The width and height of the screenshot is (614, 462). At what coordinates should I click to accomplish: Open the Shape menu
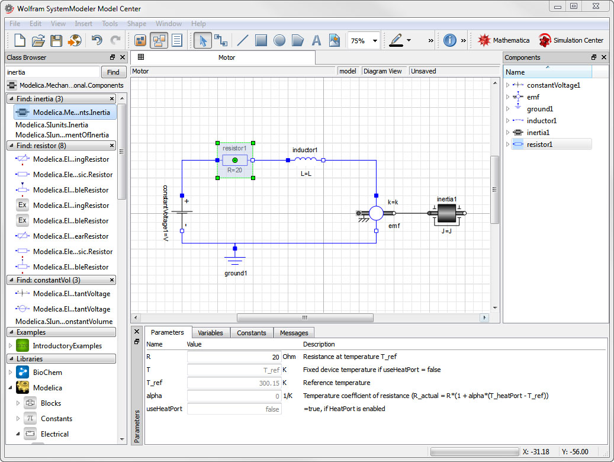pyautogui.click(x=137, y=24)
